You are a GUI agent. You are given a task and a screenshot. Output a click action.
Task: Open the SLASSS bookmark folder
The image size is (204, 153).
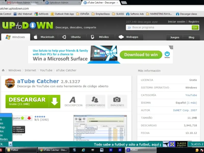point(118,14)
